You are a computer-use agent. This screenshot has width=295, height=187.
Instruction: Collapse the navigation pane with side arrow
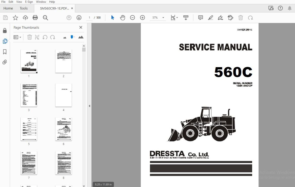coord(89,106)
